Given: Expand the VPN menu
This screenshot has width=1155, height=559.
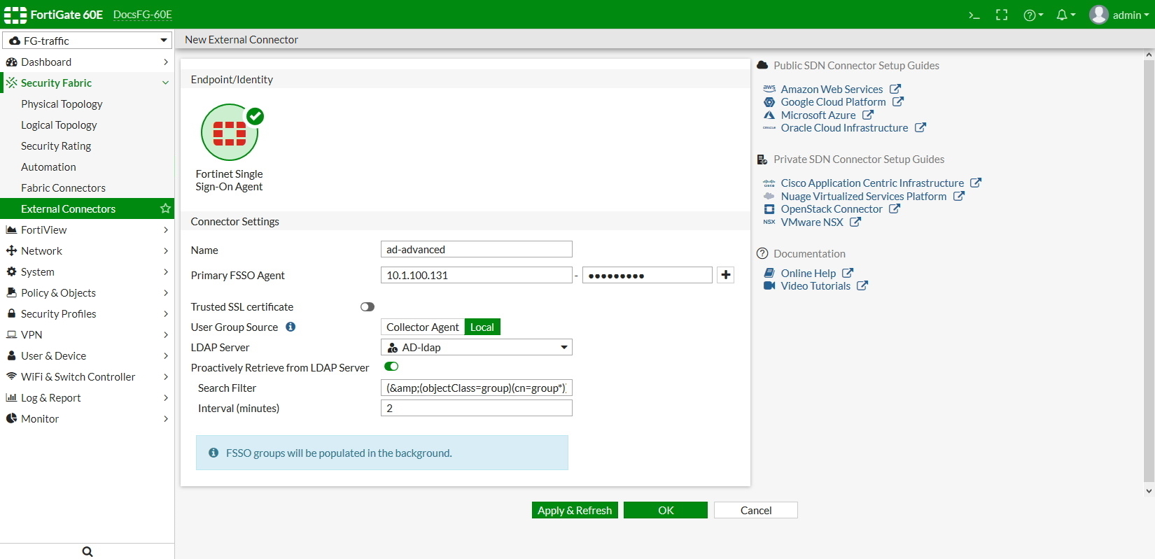Looking at the screenshot, I should [x=87, y=334].
